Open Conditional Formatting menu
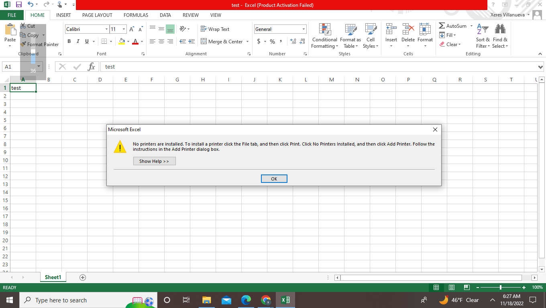The image size is (546, 308). pyautogui.click(x=325, y=36)
